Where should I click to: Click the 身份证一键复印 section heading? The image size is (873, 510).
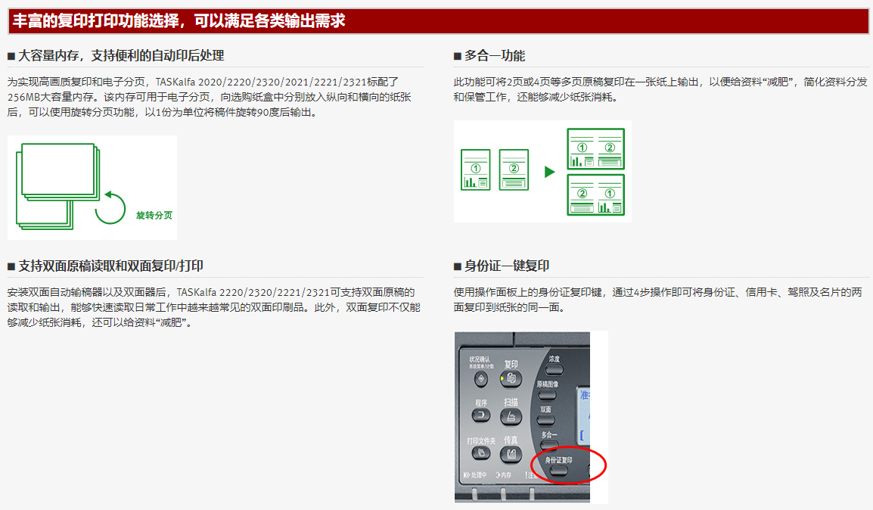point(507,266)
